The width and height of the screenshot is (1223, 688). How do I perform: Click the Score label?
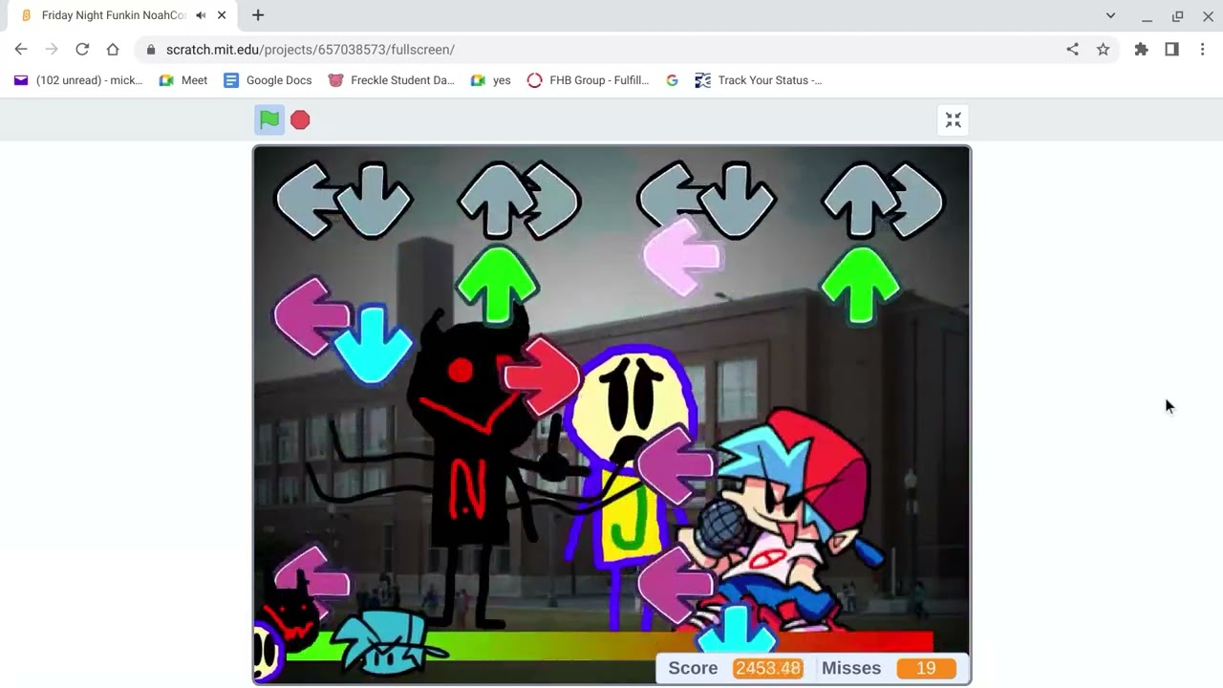[x=693, y=668]
